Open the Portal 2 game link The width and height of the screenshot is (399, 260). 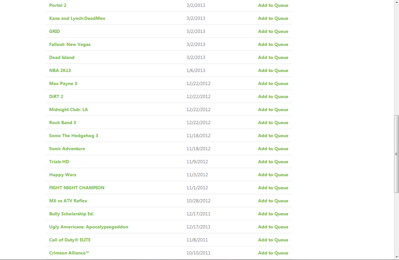[x=58, y=5]
